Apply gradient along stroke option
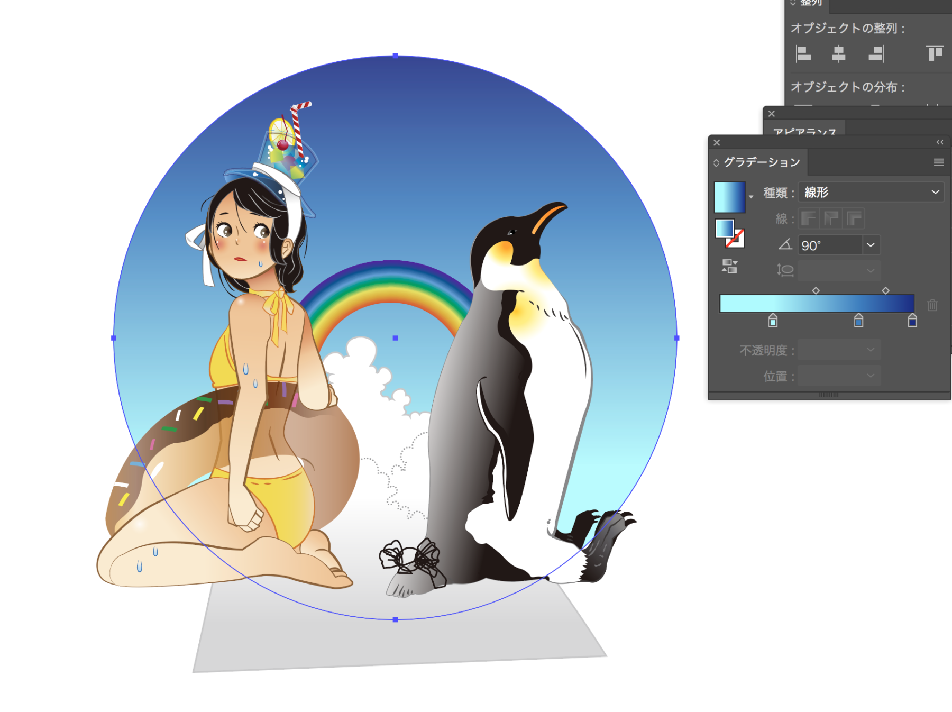This screenshot has width=952, height=712. coord(832,218)
